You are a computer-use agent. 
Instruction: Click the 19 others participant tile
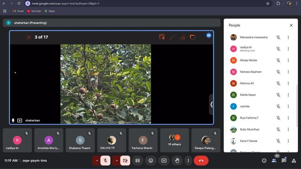point(175,140)
